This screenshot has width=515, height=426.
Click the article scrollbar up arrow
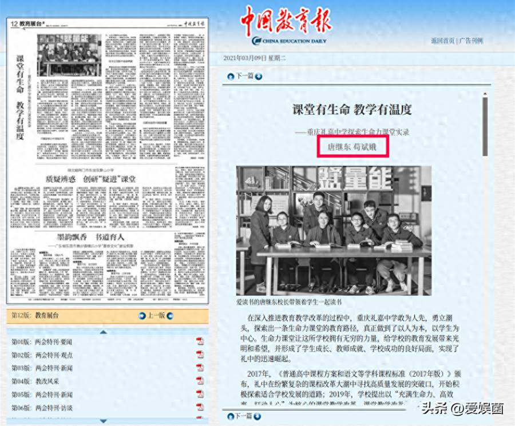(x=485, y=94)
